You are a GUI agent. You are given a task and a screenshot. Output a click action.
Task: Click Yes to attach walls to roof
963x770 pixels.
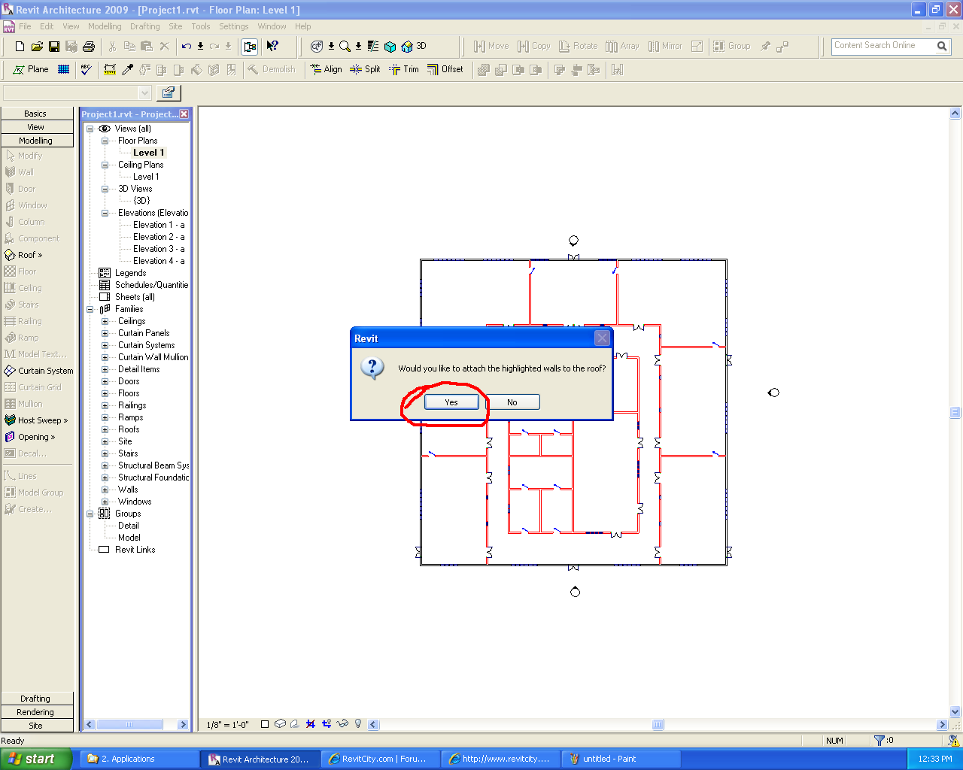click(451, 402)
